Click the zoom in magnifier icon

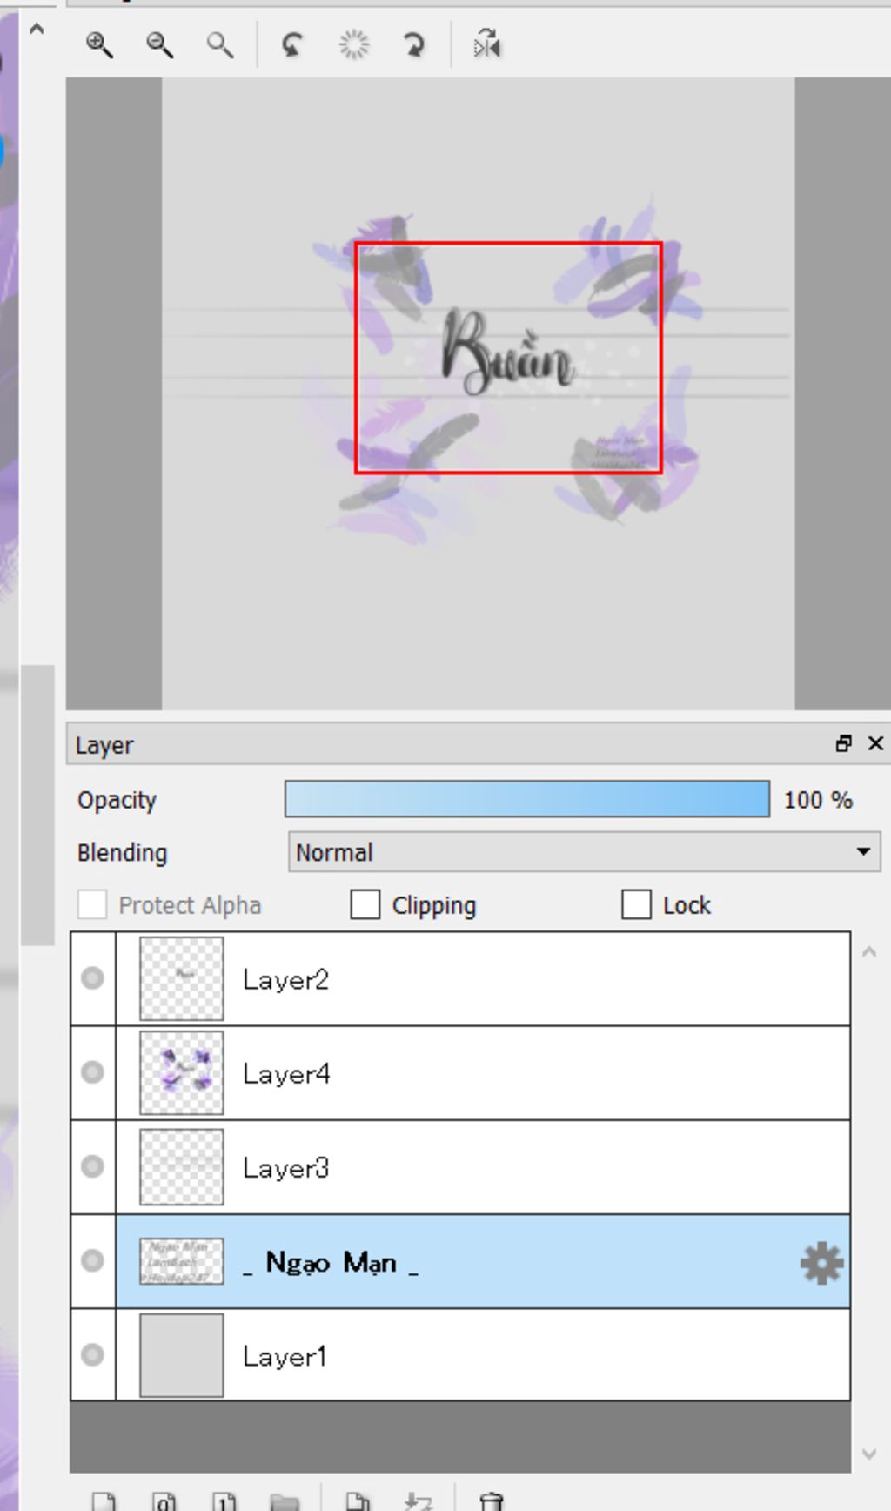tap(99, 44)
